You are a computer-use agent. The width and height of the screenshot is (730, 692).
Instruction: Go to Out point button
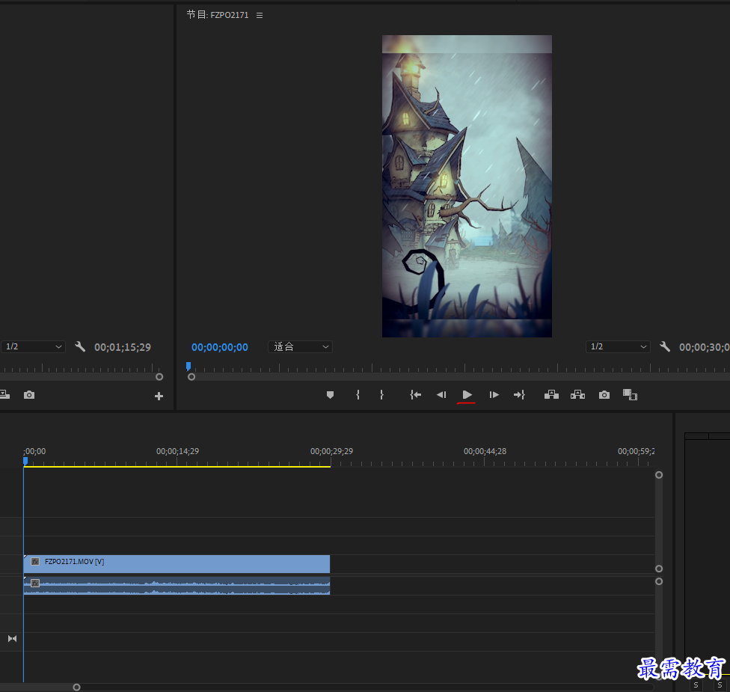pos(519,395)
